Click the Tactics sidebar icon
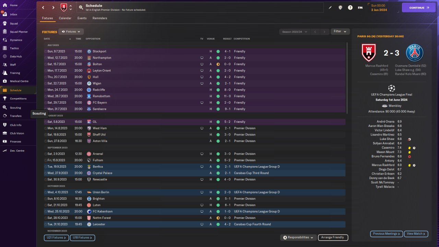The height and width of the screenshot is (247, 439). 5,48
